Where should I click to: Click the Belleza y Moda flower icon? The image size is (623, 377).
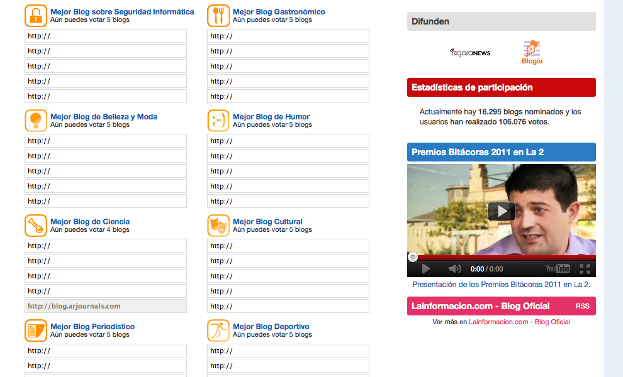point(36,121)
